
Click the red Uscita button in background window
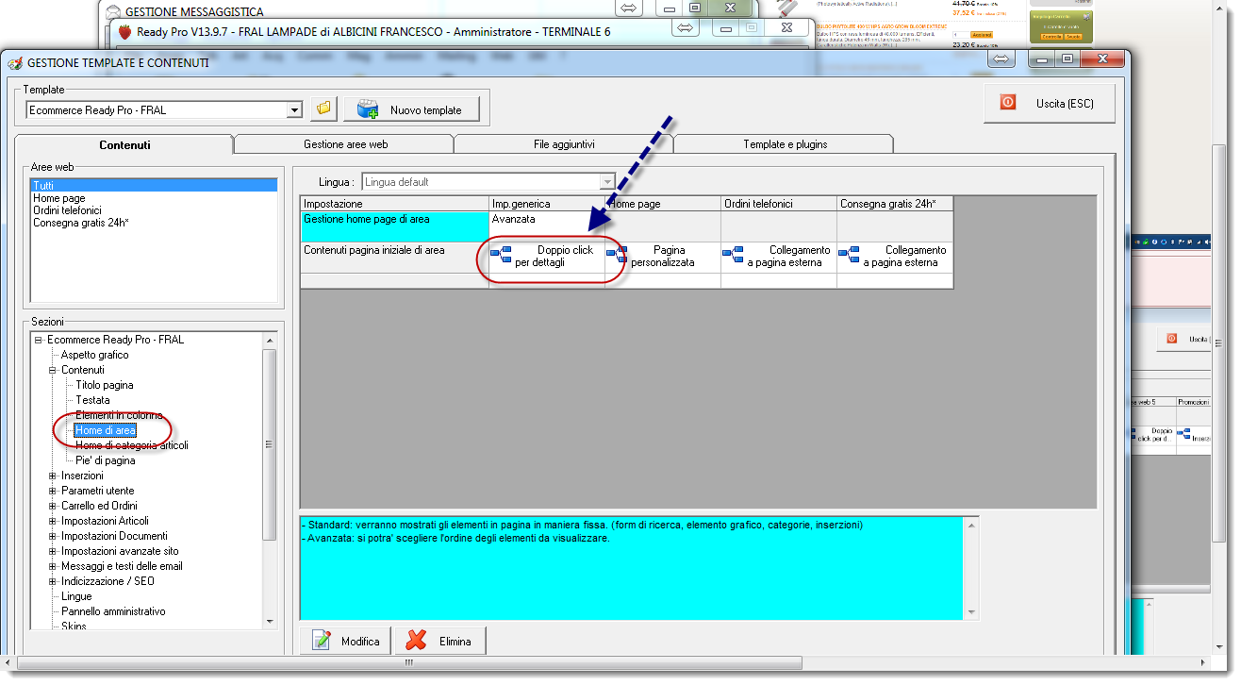pyautogui.click(x=1173, y=338)
